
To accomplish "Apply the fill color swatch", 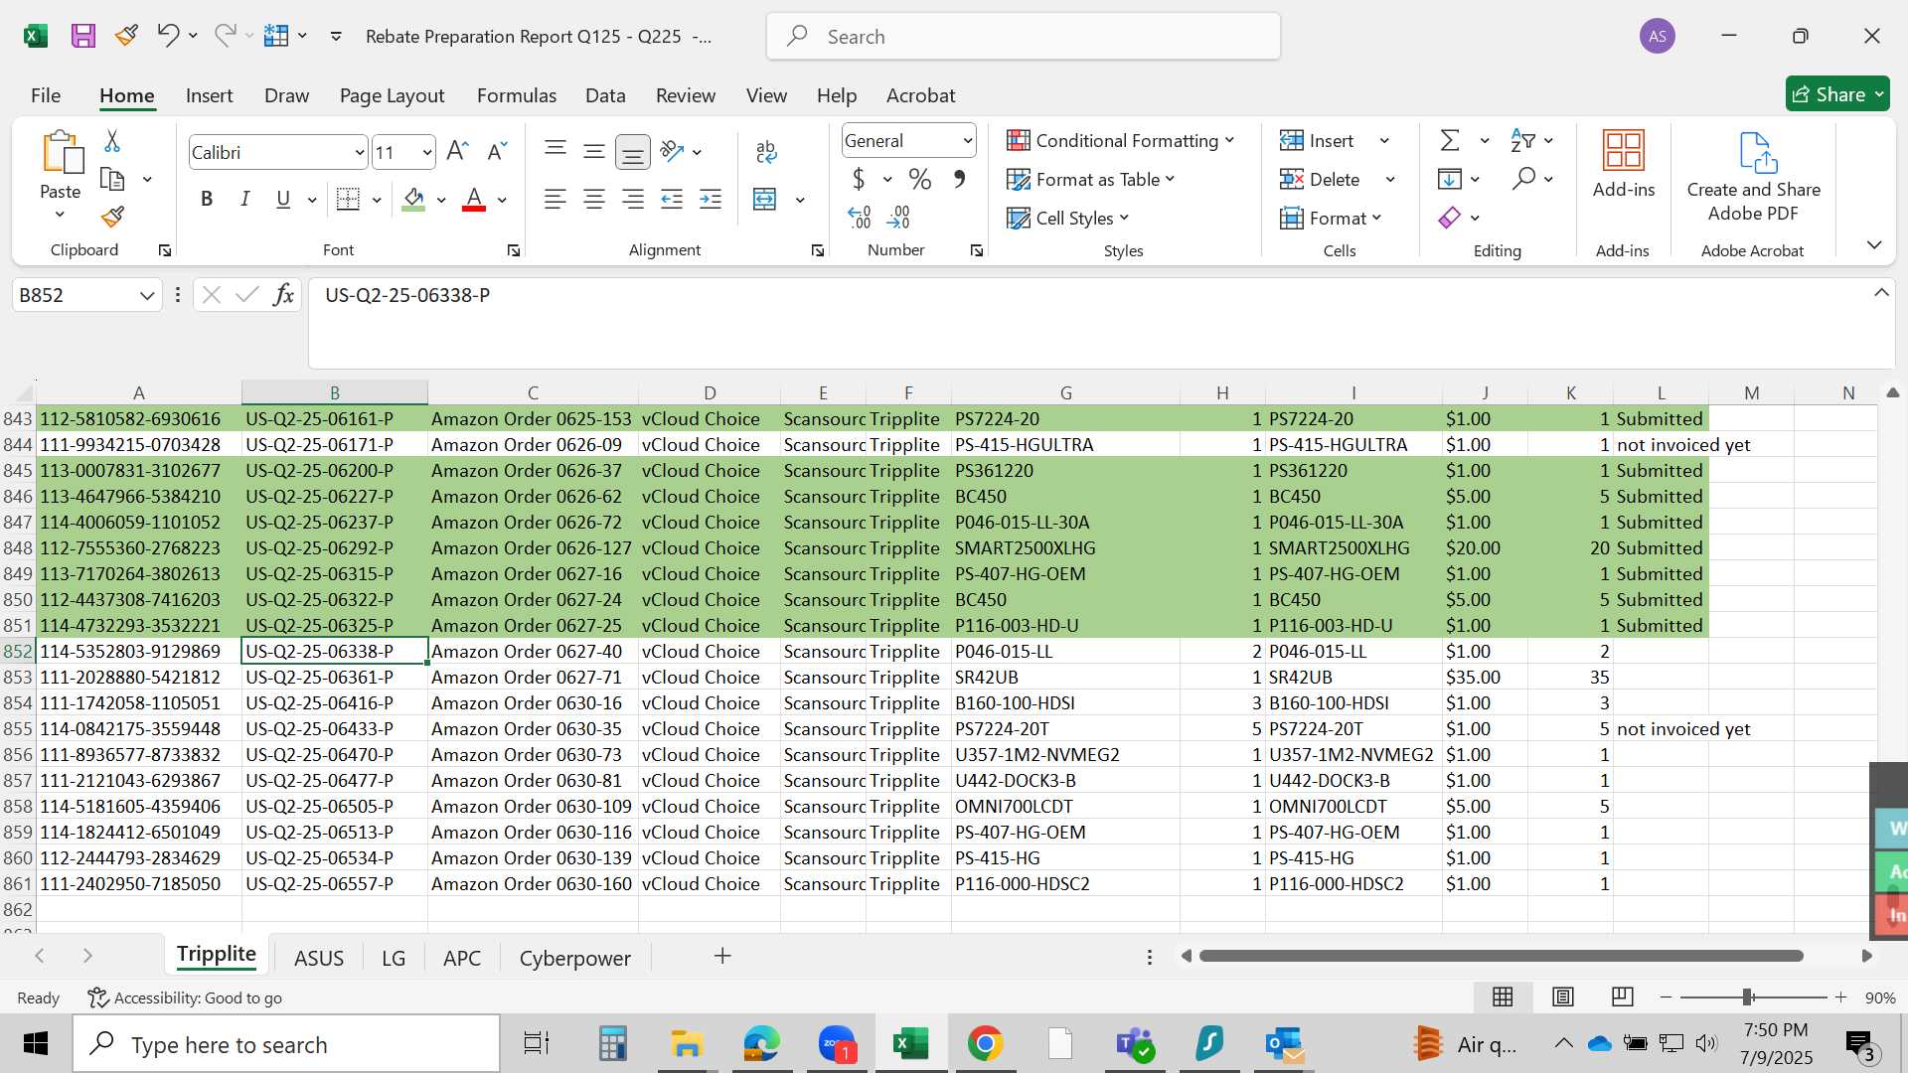I will (414, 200).
